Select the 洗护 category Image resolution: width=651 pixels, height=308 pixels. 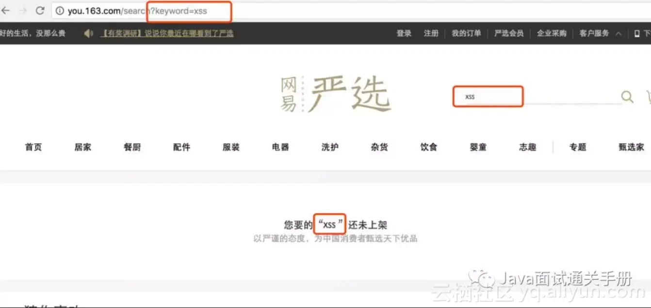(x=330, y=147)
